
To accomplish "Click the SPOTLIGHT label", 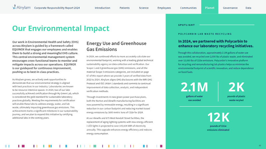I will point(187,25).
